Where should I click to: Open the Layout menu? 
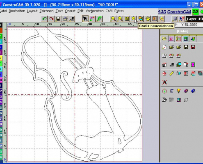(32, 11)
